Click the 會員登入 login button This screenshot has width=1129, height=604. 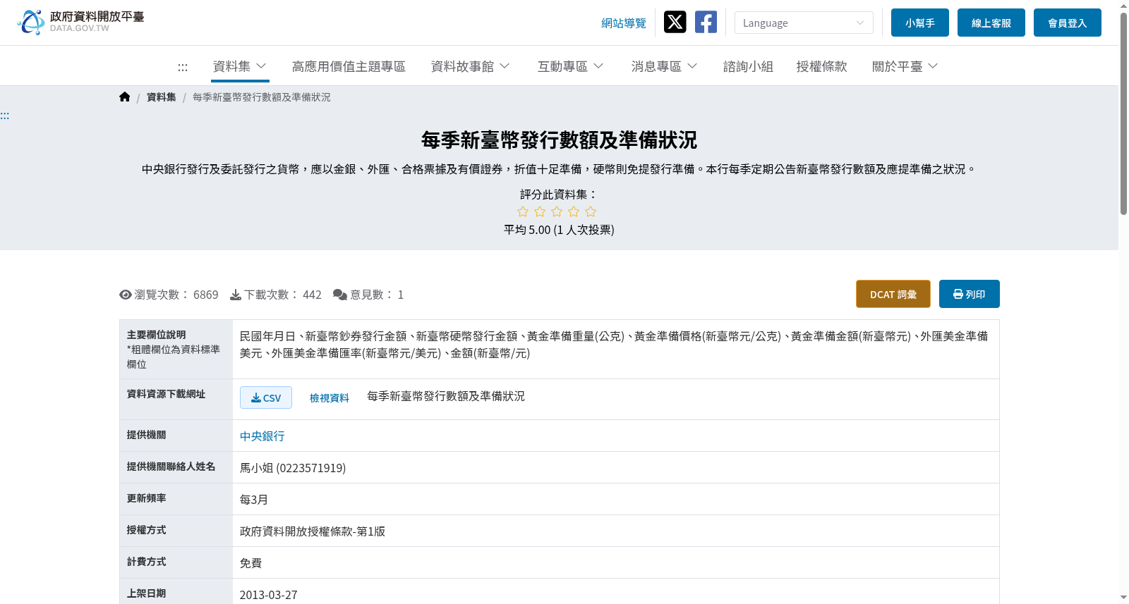(x=1068, y=23)
